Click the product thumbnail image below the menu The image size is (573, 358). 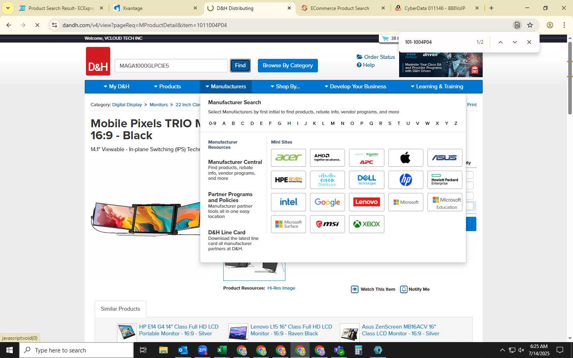(254, 271)
